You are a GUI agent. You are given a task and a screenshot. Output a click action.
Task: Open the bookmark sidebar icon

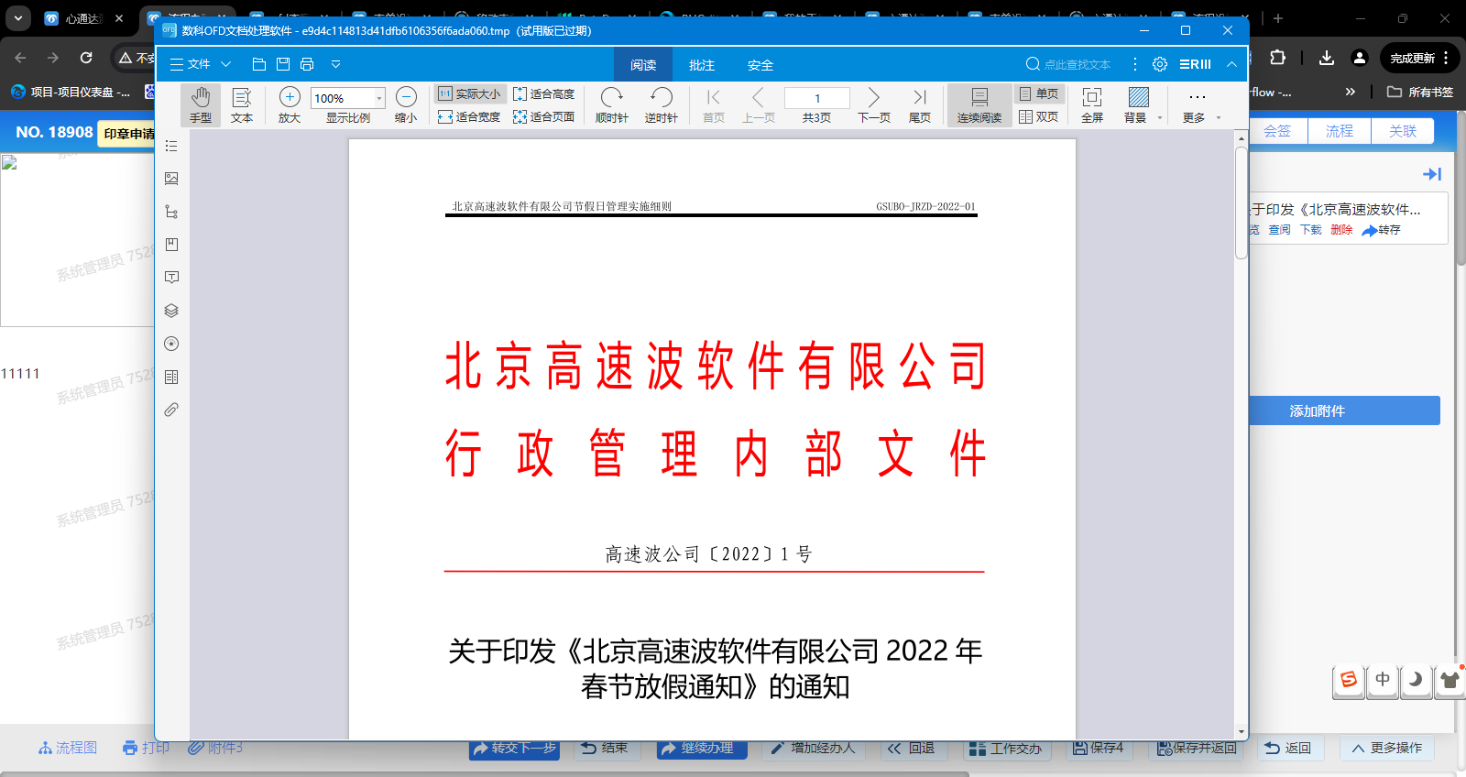point(171,245)
